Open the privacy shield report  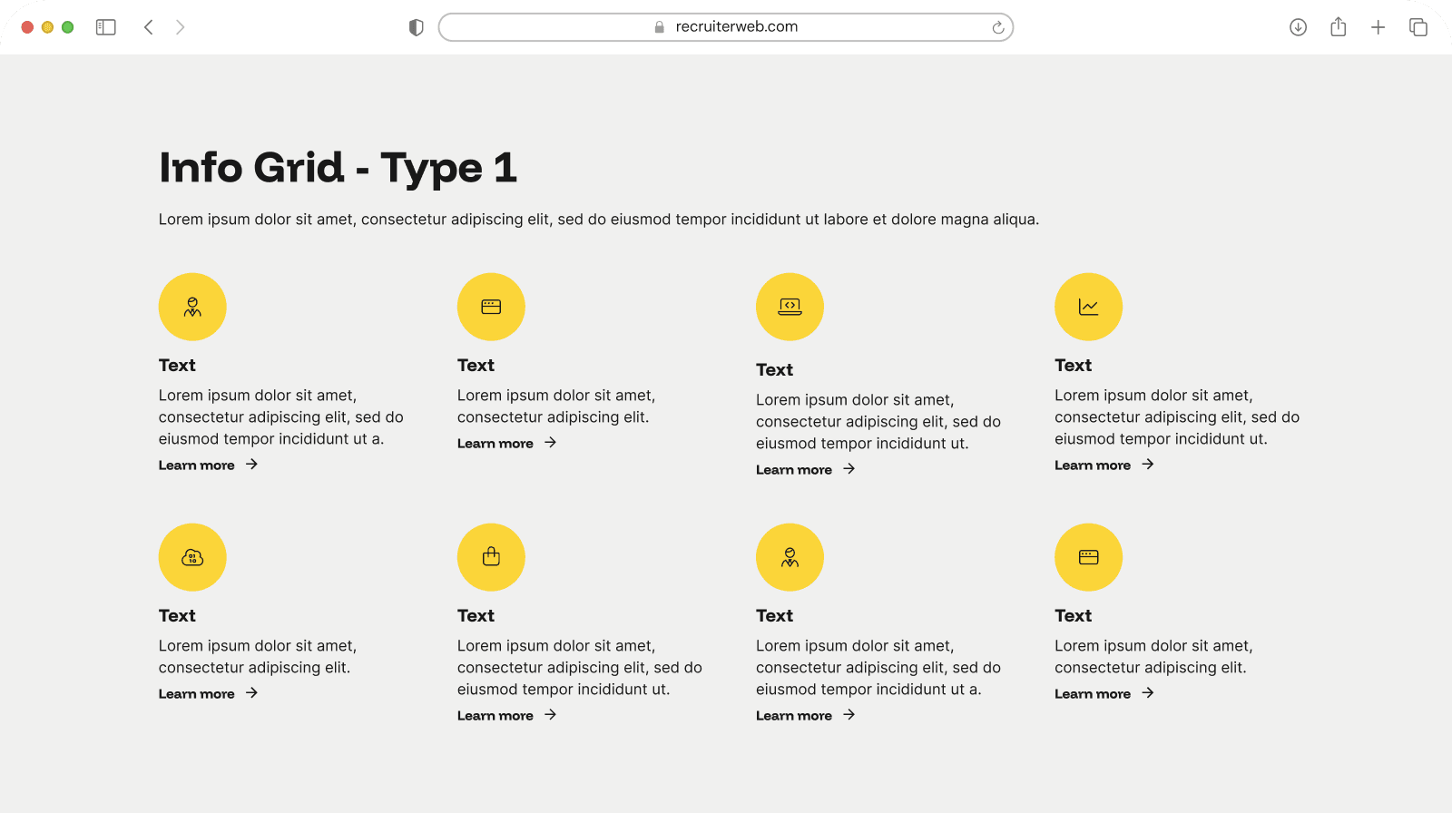417,27
